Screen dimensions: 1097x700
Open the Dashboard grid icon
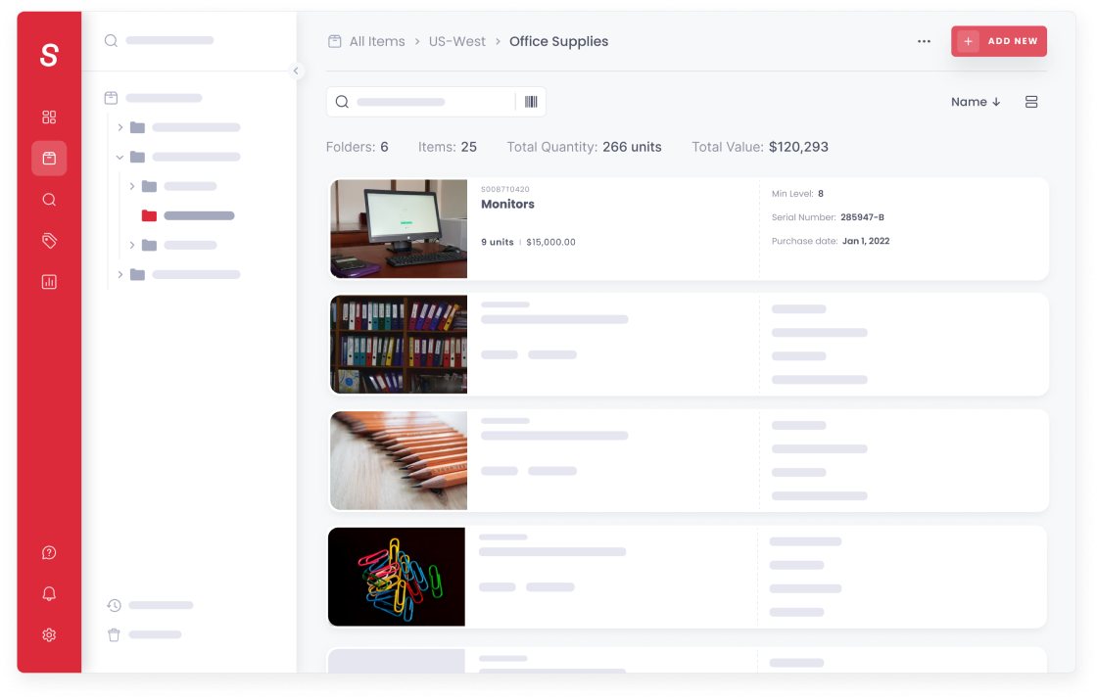pos(49,117)
